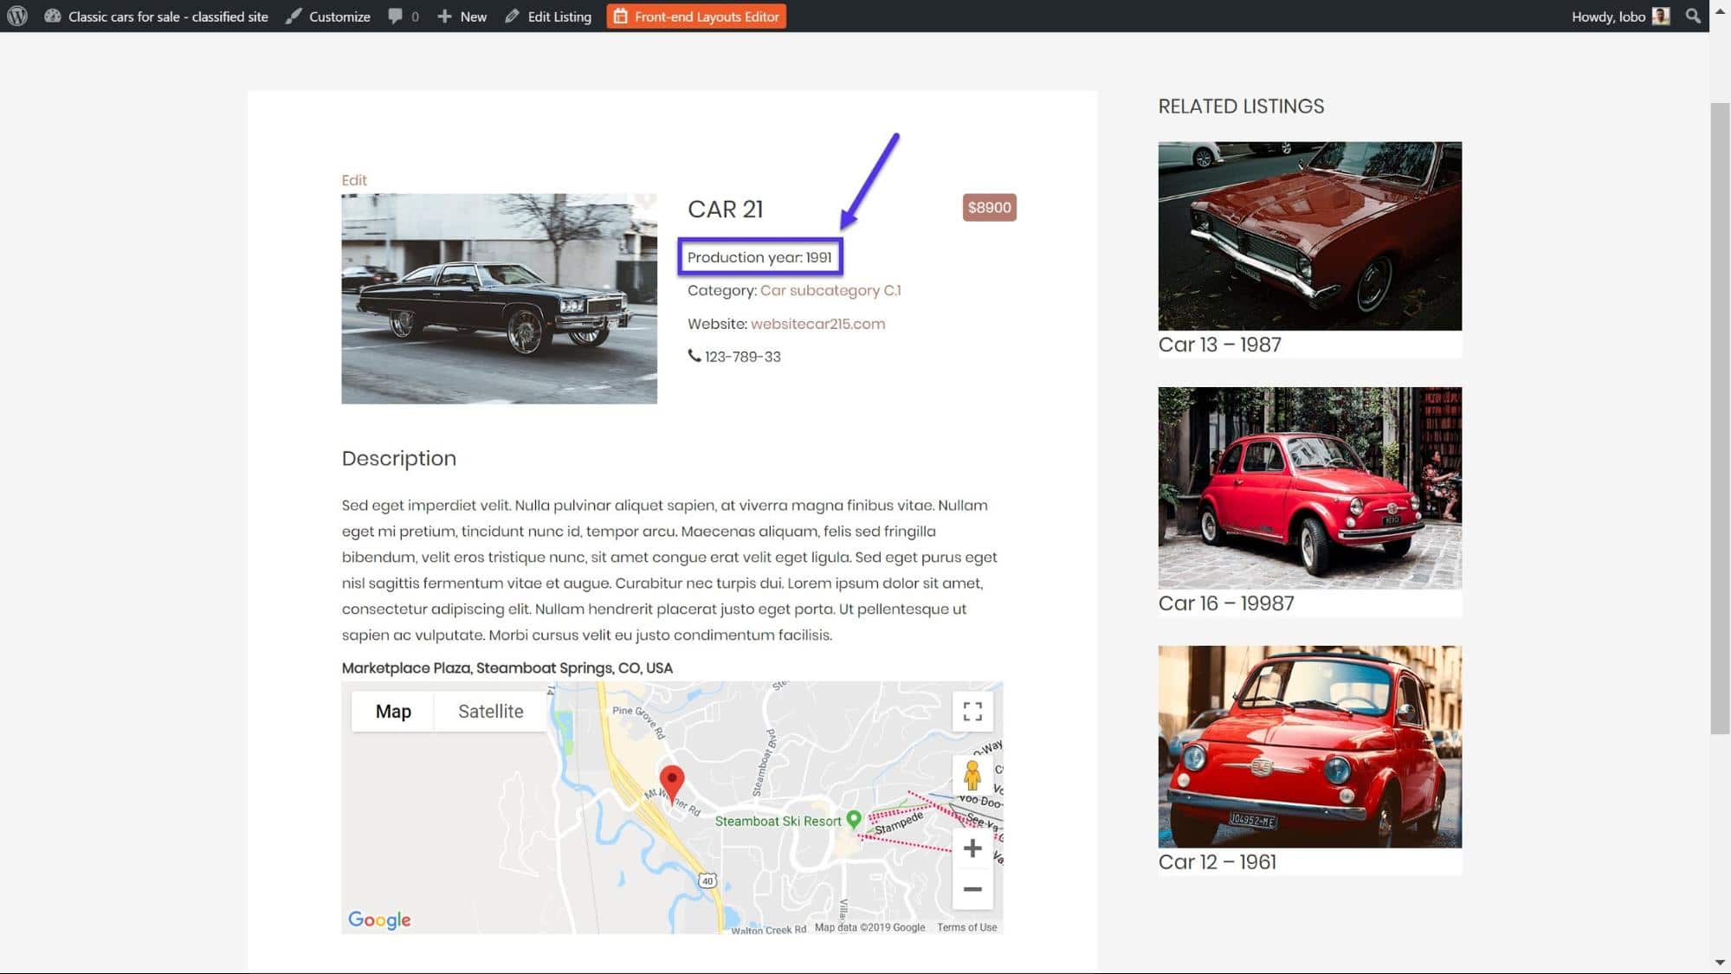This screenshot has height=974, width=1731.
Task: Click websitecar215.com website link
Action: tap(818, 322)
